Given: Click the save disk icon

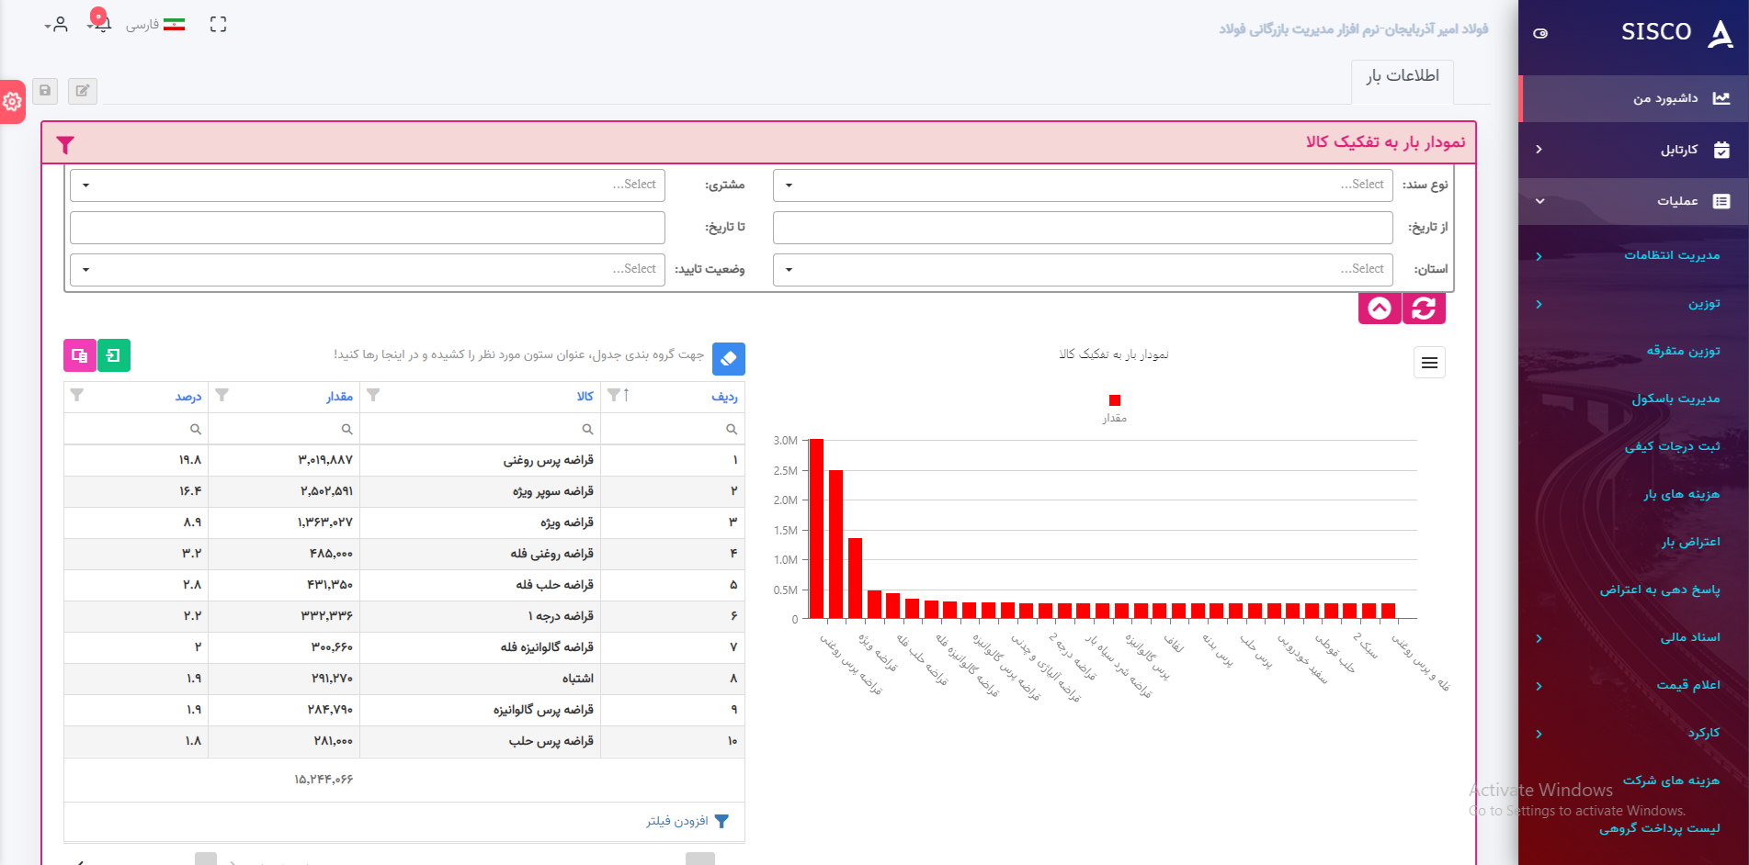Looking at the screenshot, I should click(x=45, y=91).
